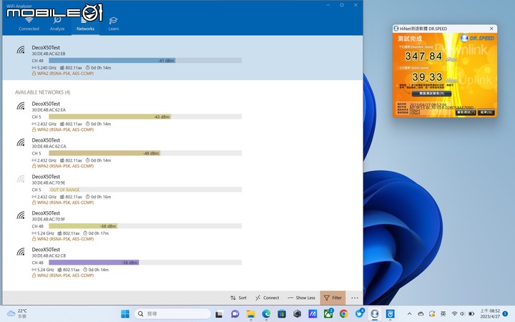Screen dimensions: 515x322
Task: Click the volume speaker tray icon
Action: (x=463, y=314)
